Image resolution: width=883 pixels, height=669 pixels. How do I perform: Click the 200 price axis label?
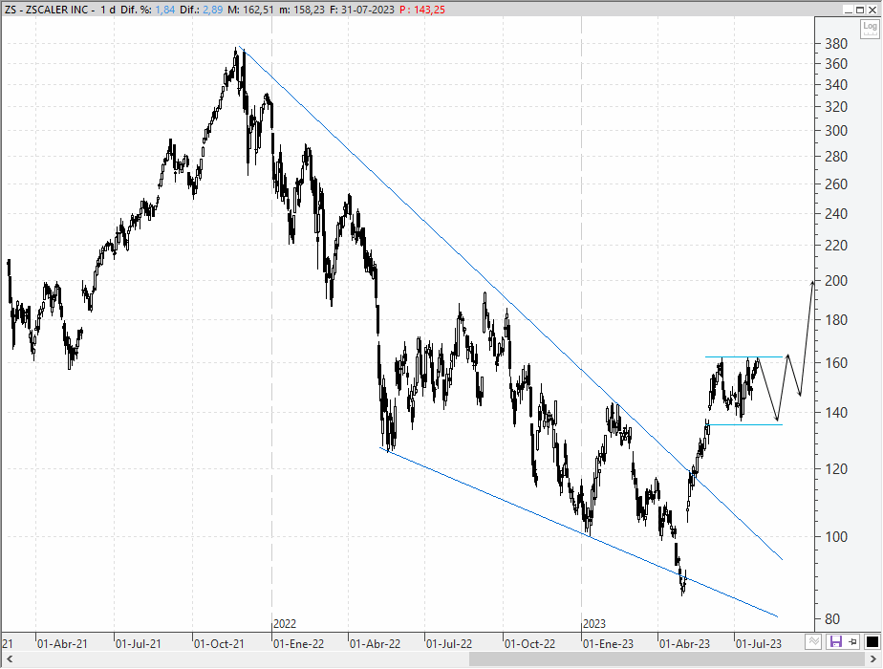(835, 280)
